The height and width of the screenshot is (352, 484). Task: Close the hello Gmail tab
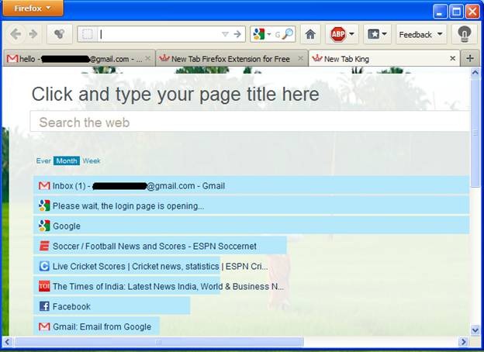148,58
